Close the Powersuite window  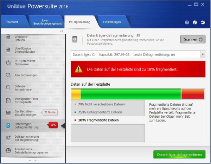203,5
